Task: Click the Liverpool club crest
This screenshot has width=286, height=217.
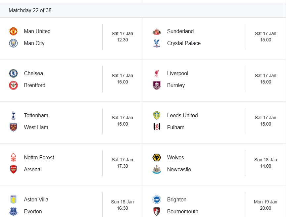Action: 157,74
